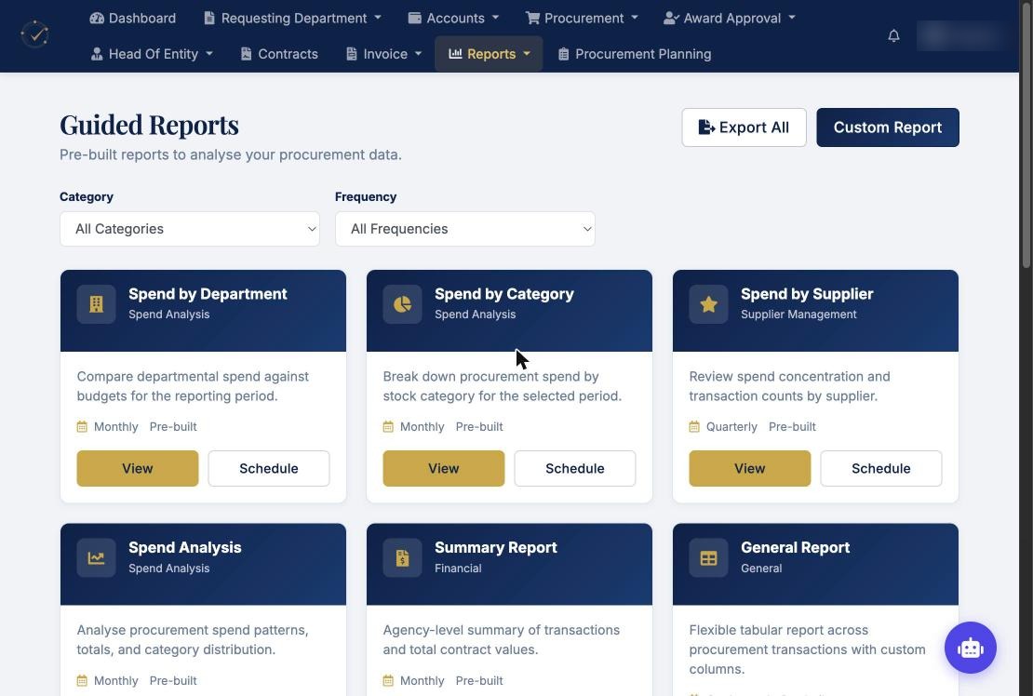The height and width of the screenshot is (696, 1033).
Task: Click the blurred user profile area
Action: (961, 35)
